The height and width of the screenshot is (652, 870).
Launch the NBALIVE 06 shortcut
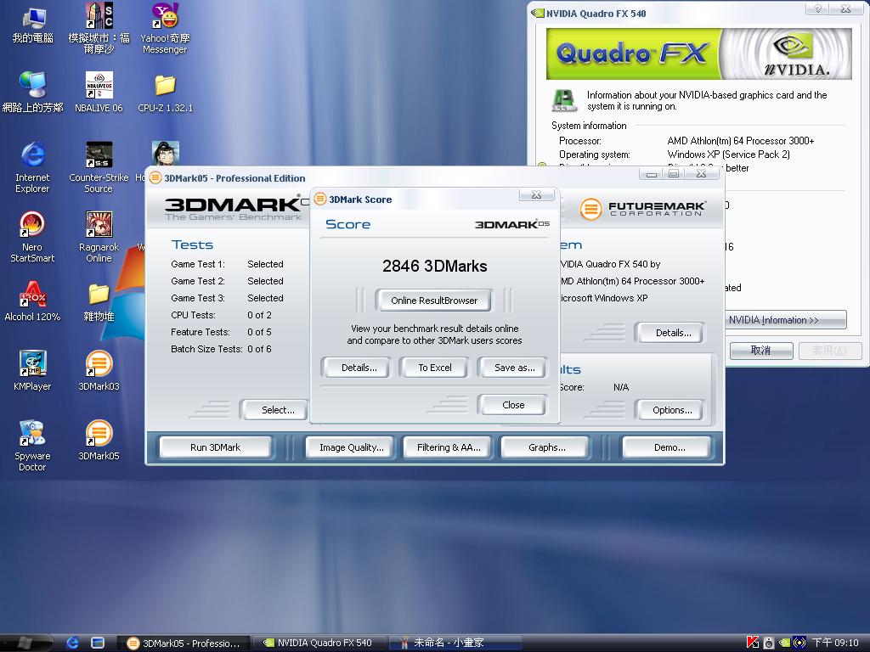click(99, 93)
